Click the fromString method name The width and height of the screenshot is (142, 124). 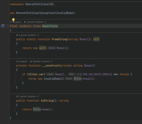[x=59, y=39]
